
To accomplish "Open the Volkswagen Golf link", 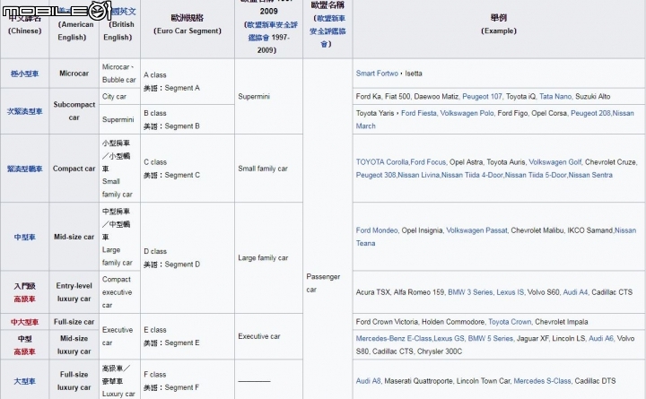I will point(555,162).
